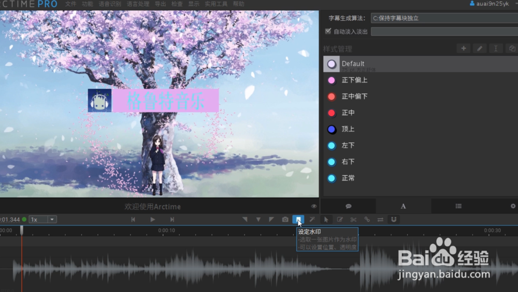Open the 帮助 menu

[x=238, y=4]
